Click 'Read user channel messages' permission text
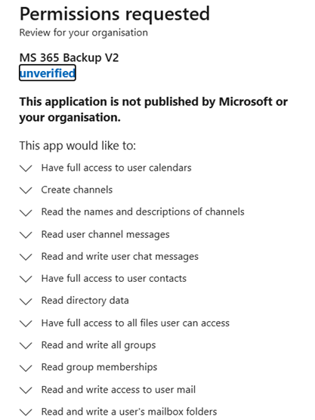Image resolution: width=315 pixels, height=420 pixels. pyautogui.click(x=105, y=235)
